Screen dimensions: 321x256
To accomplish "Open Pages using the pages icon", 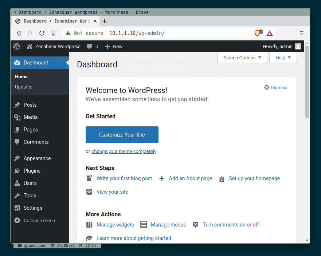I will [17, 130].
